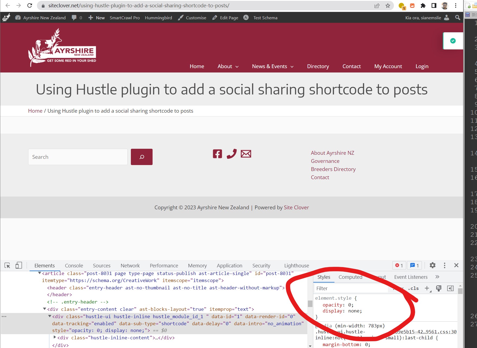Open DevTools settings gear
Image resolution: width=477 pixels, height=348 pixels.
[x=432, y=265]
